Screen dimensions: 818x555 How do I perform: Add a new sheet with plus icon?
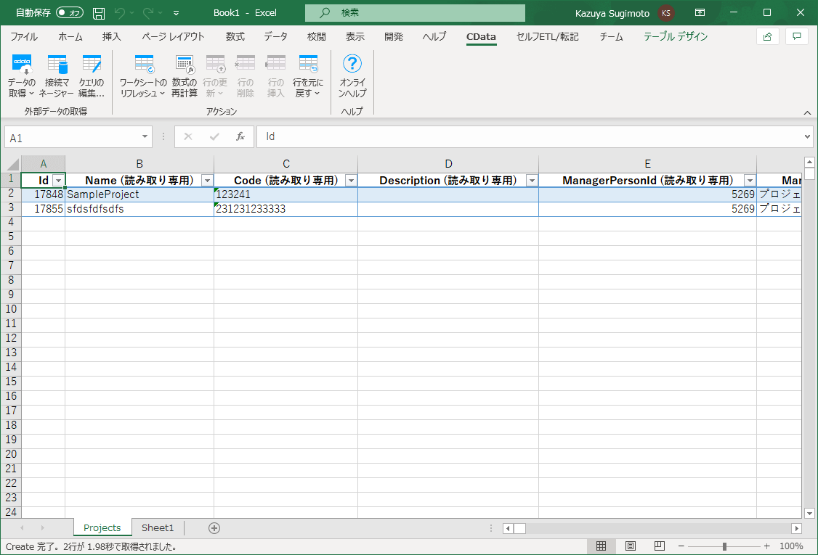[214, 528]
